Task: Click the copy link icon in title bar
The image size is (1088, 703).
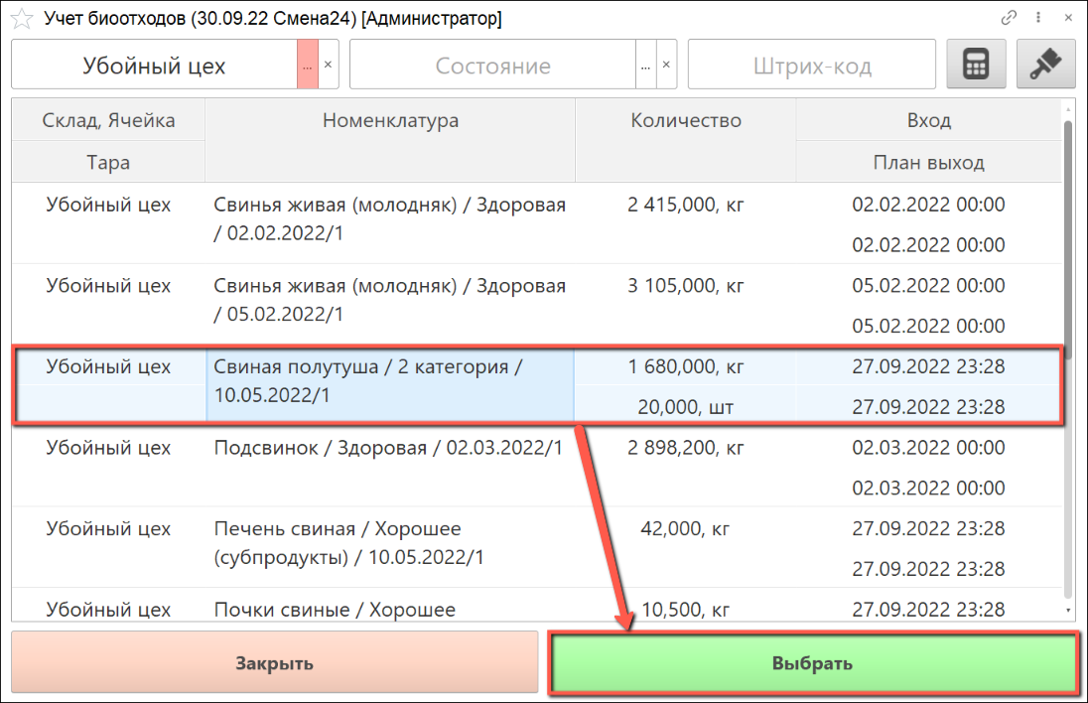Action: click(1010, 18)
